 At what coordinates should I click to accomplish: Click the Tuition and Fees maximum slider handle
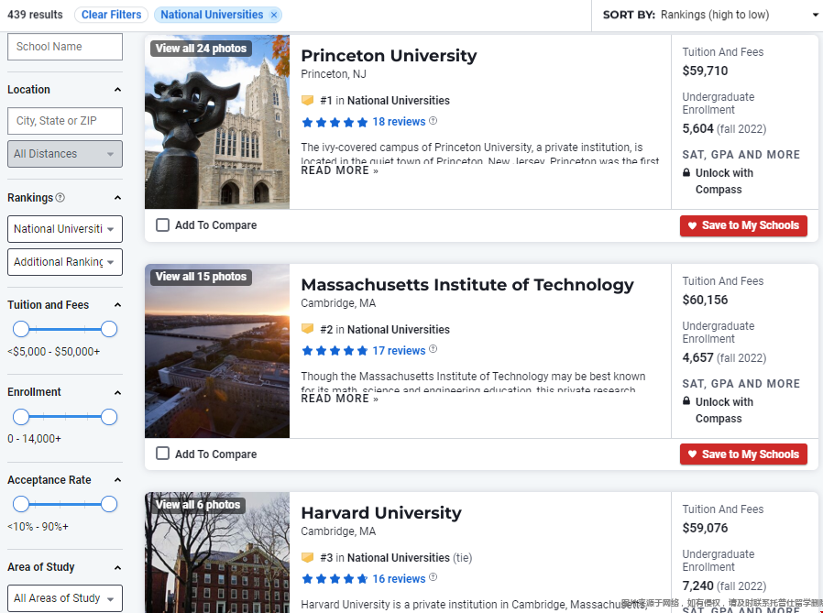(x=109, y=329)
